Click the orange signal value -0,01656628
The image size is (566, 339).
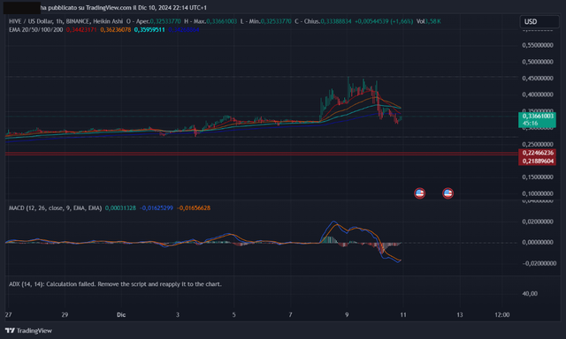click(194, 207)
